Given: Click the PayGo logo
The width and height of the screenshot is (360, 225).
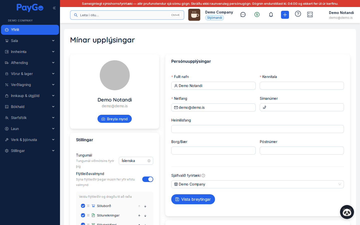Looking at the screenshot, I should 30,8.
